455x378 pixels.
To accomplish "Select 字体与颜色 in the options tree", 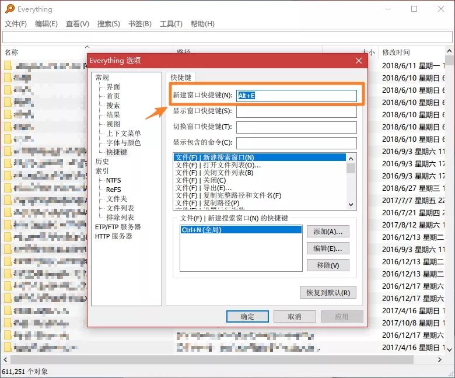I will tap(124, 142).
